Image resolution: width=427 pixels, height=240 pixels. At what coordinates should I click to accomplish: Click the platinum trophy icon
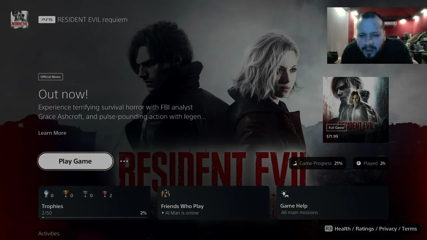pyautogui.click(x=46, y=194)
